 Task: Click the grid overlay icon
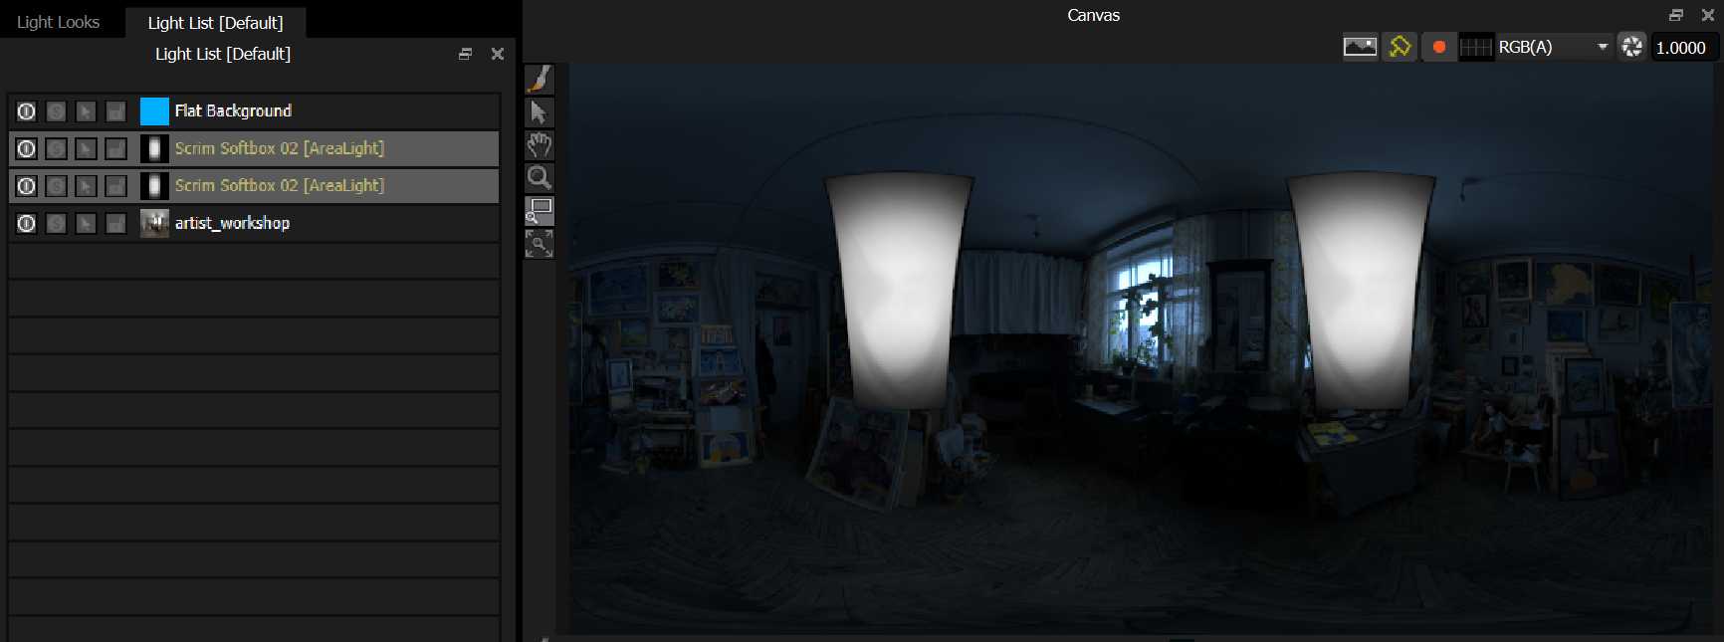pos(1476,47)
